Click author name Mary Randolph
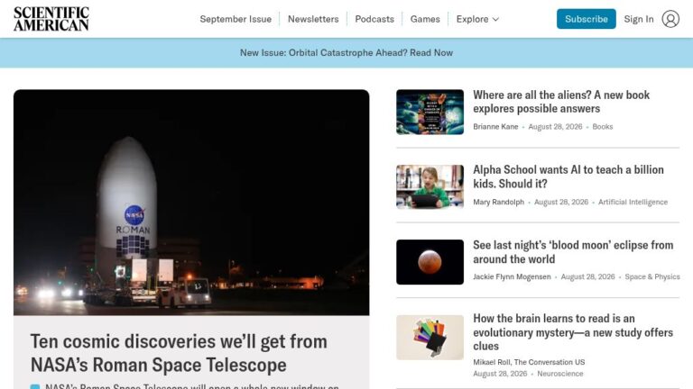 coord(498,202)
